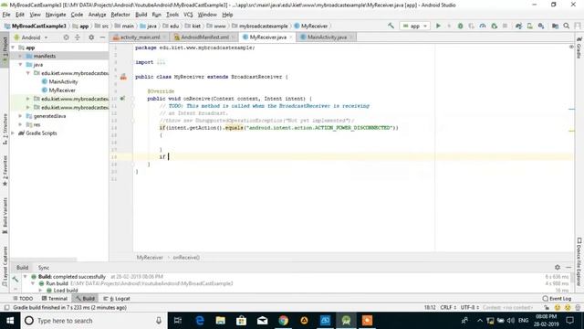Image resolution: width=584 pixels, height=329 pixels.
Task: Toggle the Project tool window side tab
Action: [x=5, y=50]
